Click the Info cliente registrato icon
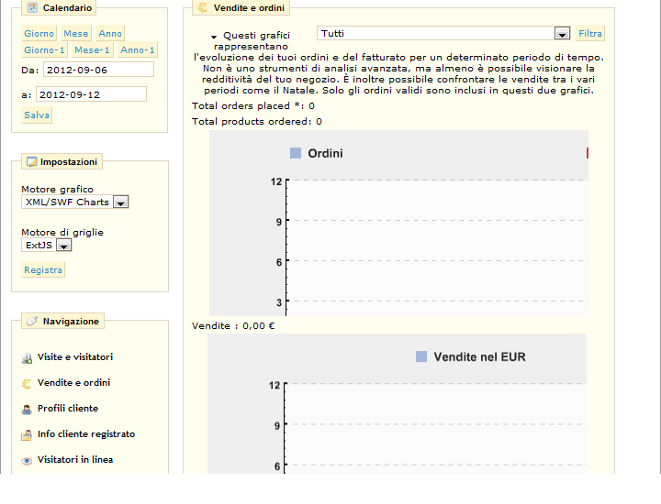The height and width of the screenshot is (504, 661). [x=28, y=434]
